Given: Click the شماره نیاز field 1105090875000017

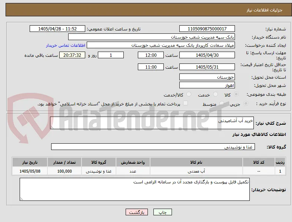Looking at the screenshot, I should click(x=207, y=29).
